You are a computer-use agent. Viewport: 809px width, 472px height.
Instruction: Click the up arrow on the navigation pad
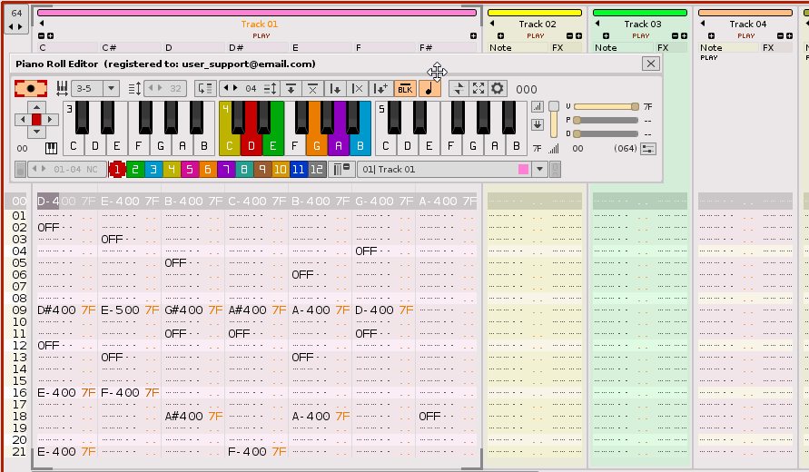36,106
